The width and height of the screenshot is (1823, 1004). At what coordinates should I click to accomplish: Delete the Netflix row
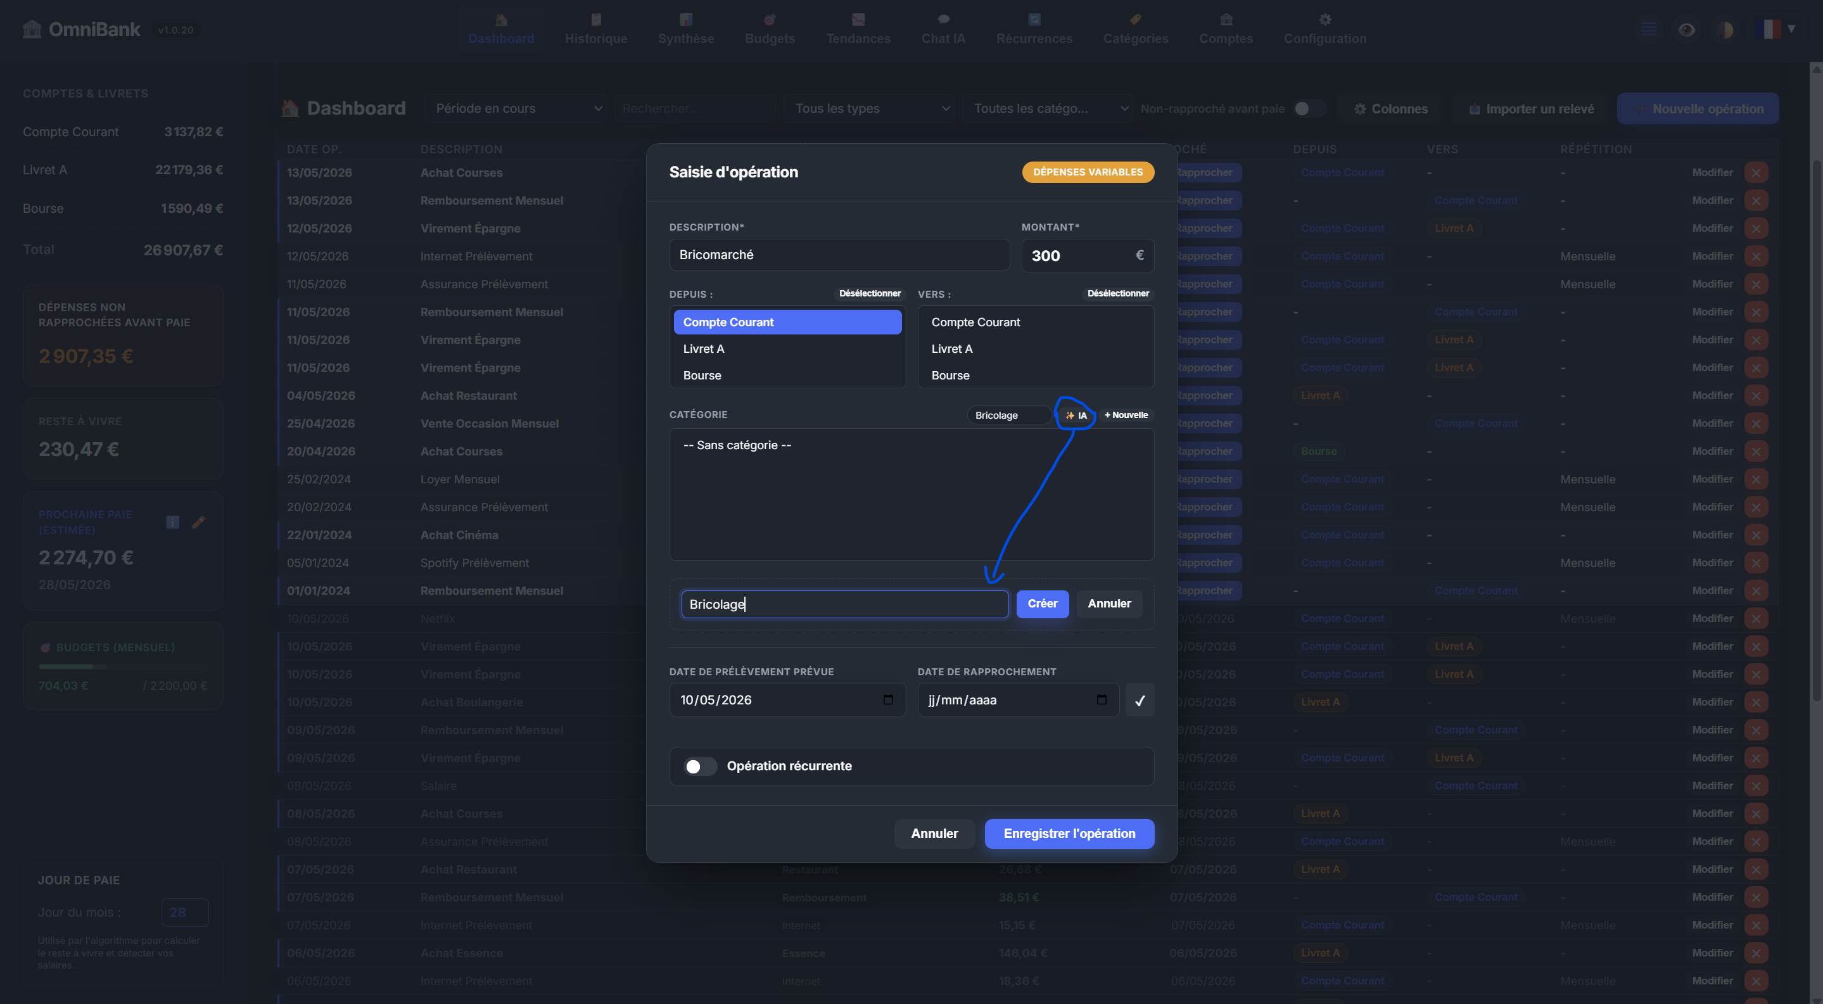point(1756,618)
